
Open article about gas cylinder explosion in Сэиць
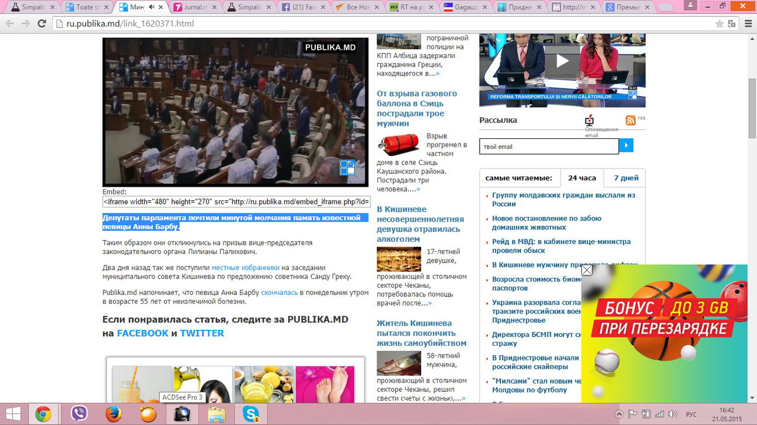(418, 108)
